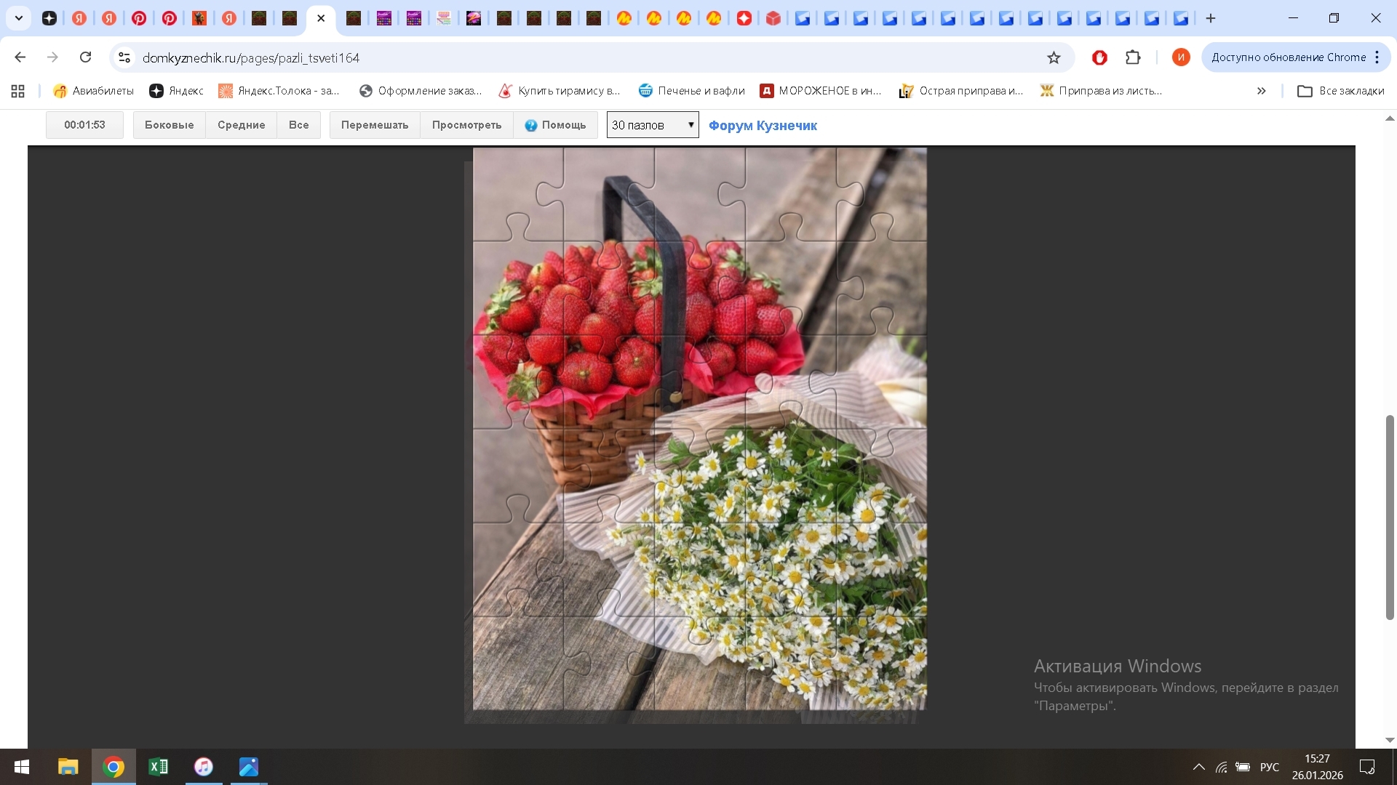Open Excel from the Windows taskbar
This screenshot has height=785, width=1397.
click(x=158, y=767)
